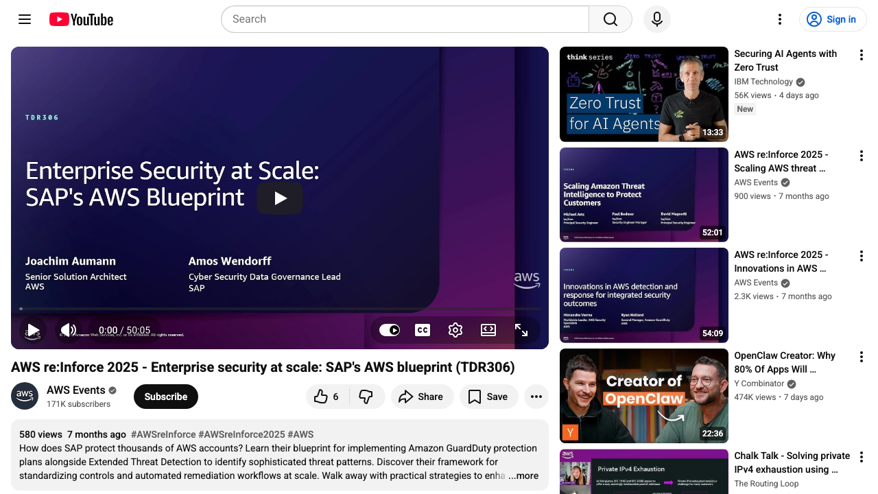Open IBM Technology channel
Screen dimensions: 878x494
[763, 82]
